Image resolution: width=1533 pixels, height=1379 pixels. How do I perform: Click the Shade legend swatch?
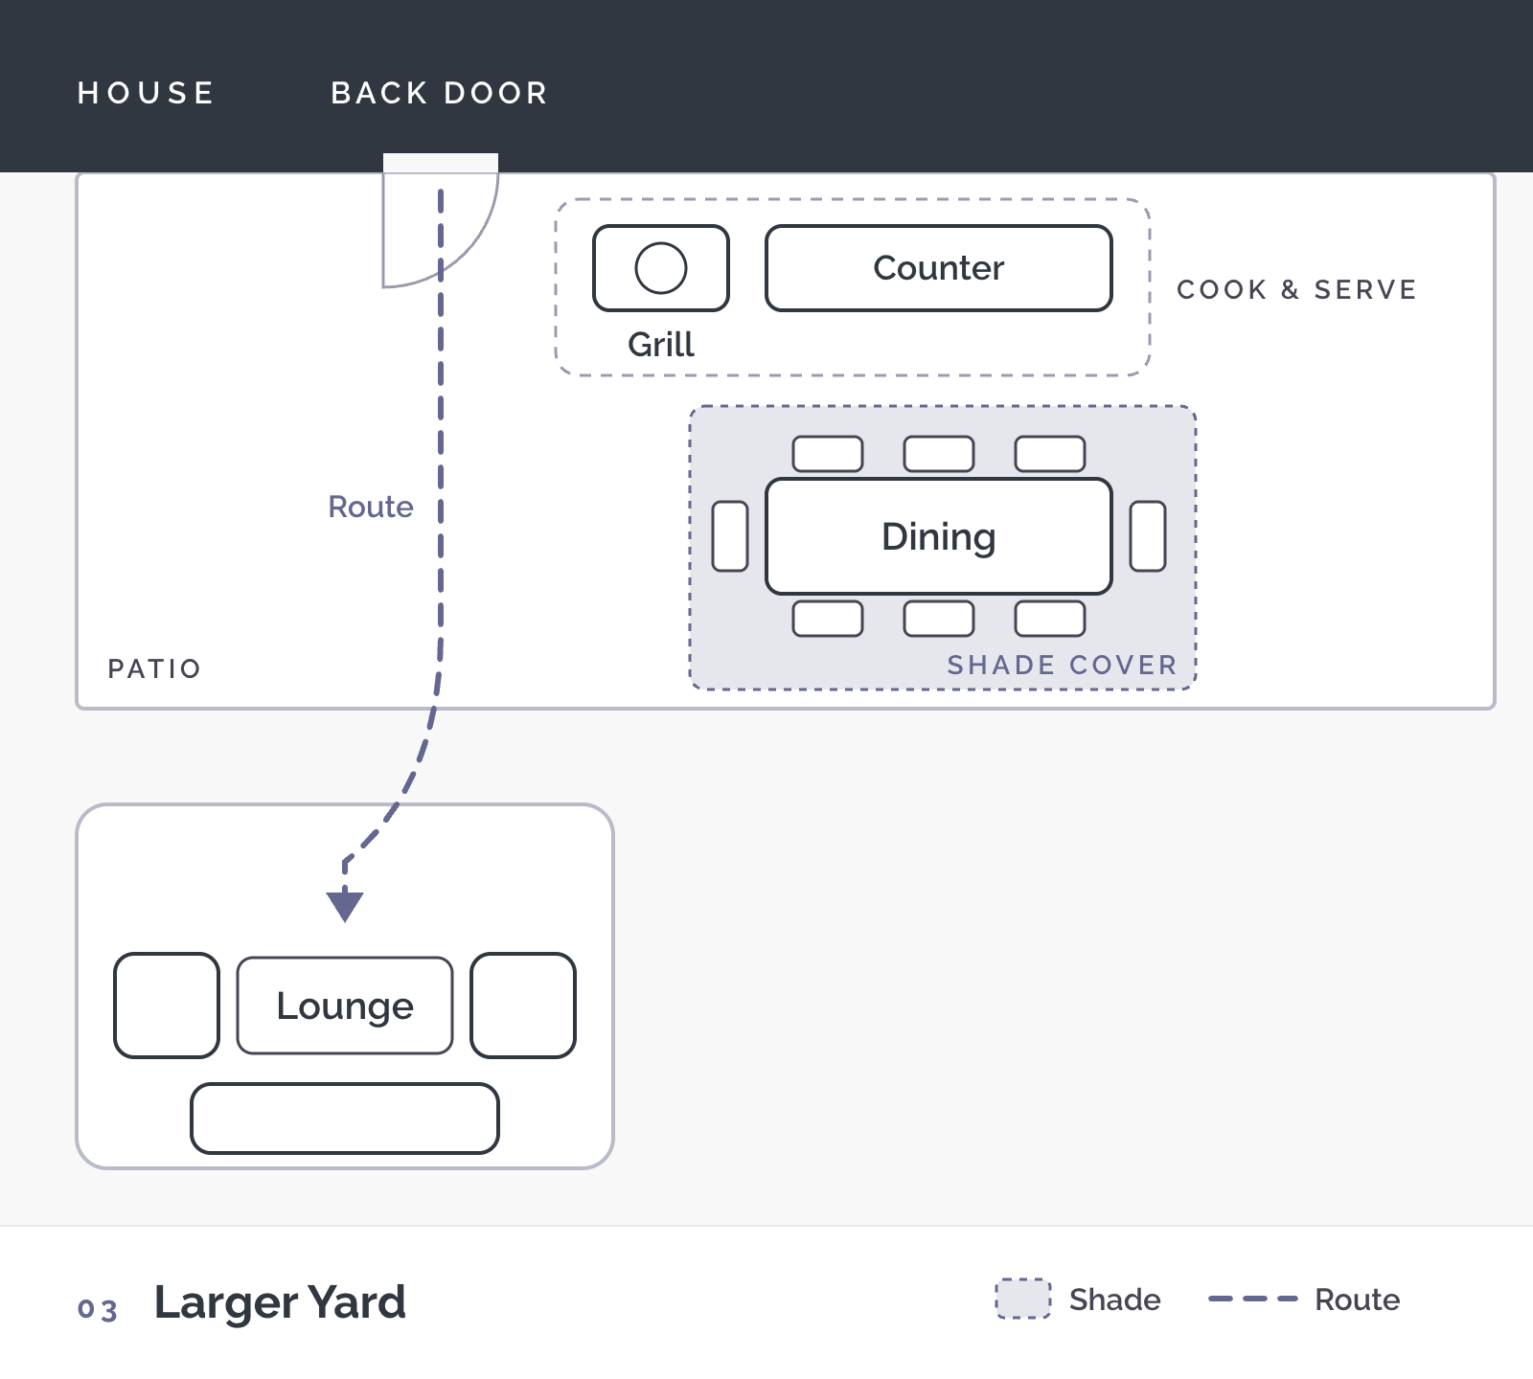1023,1300
